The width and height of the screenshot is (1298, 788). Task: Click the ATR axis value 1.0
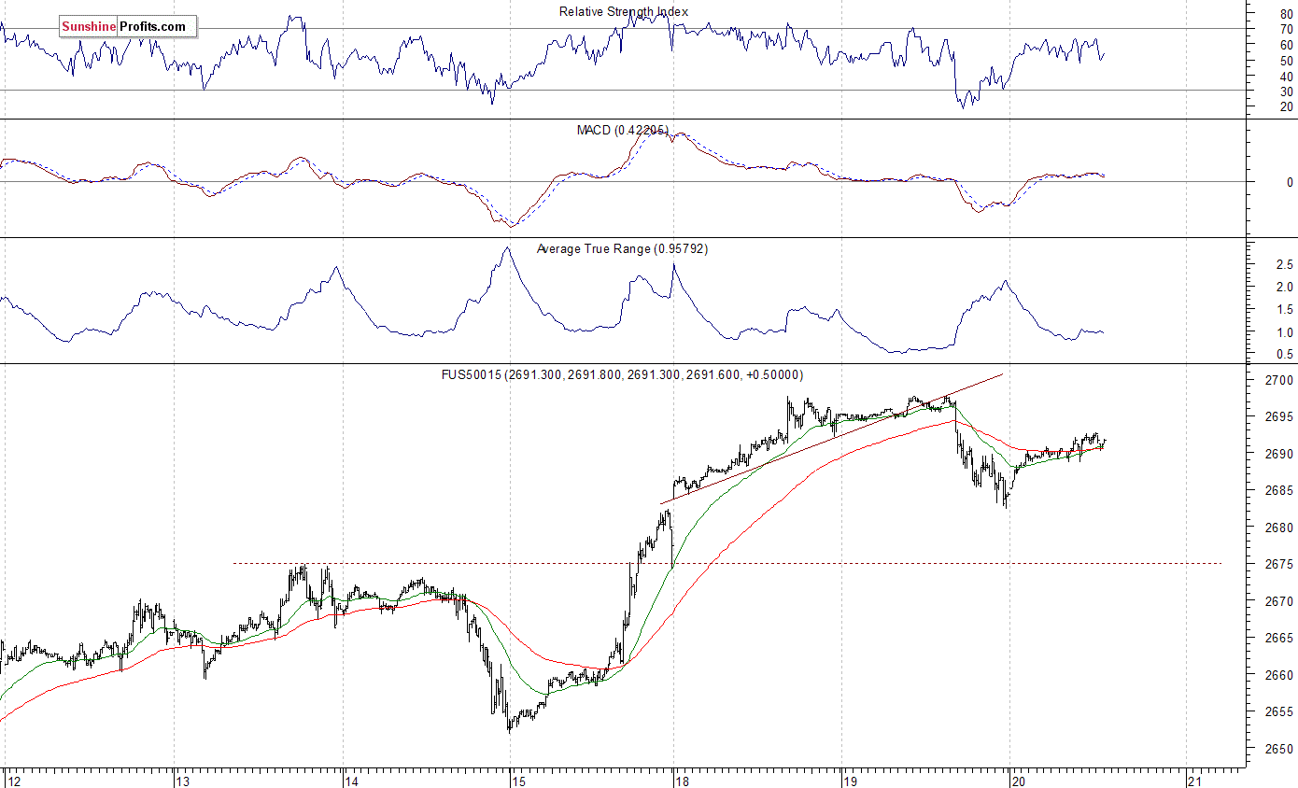[x=1285, y=333]
